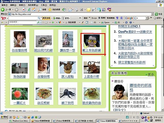
Task: Open the Home page icon
Action: pos(34,10)
